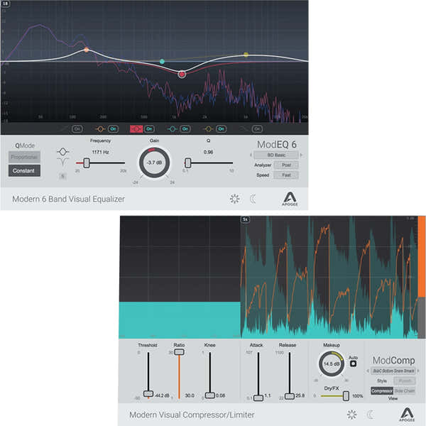Select the red highlighted band filter icon
Image resolution: width=426 pixels, height=426 pixels.
coord(136,129)
